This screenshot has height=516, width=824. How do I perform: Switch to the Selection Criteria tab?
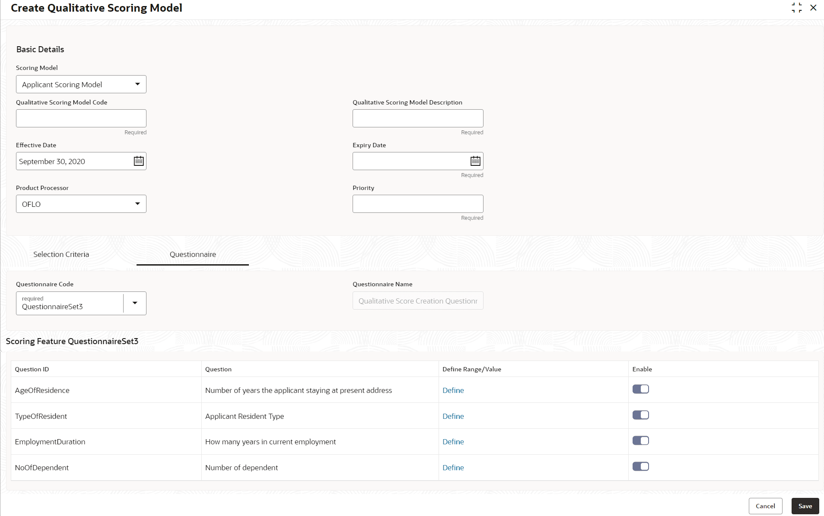click(x=61, y=254)
